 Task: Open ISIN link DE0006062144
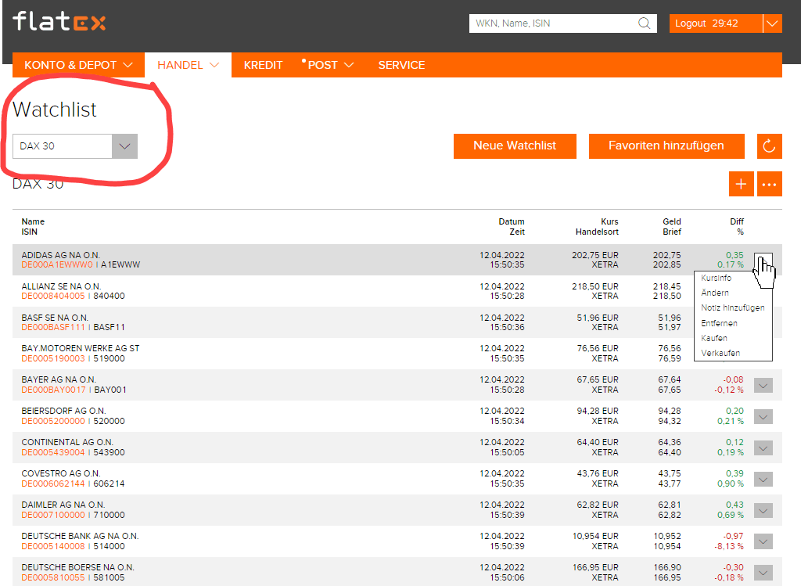(53, 484)
